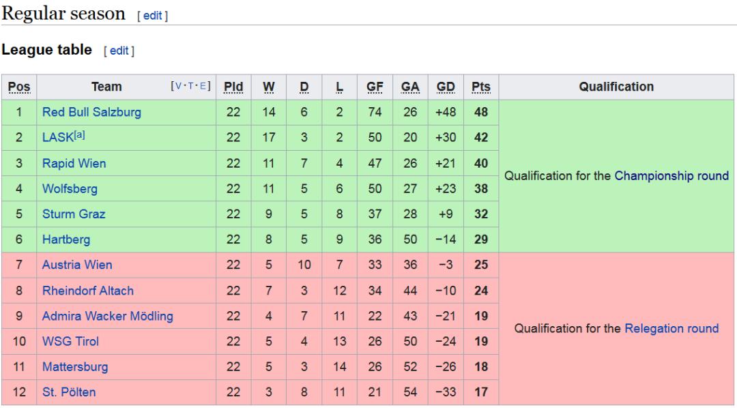The height and width of the screenshot is (408, 737).
Task: Edit the League table section
Action: 119,50
